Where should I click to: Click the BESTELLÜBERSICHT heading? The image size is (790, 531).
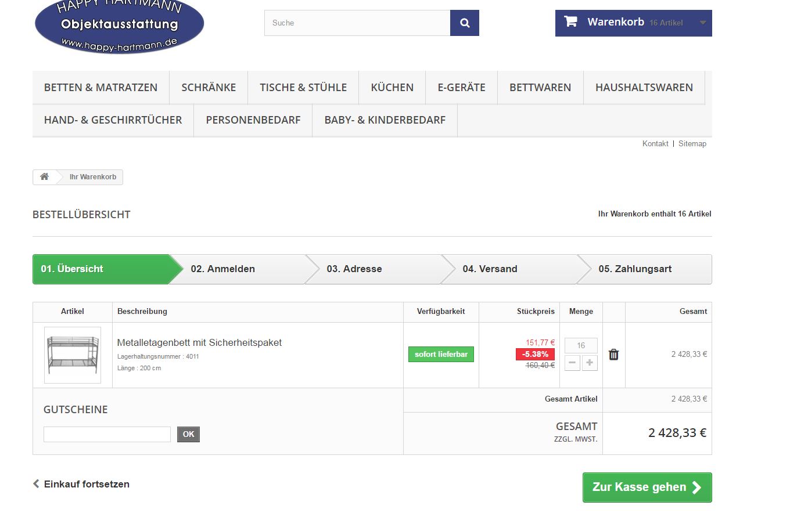click(81, 215)
